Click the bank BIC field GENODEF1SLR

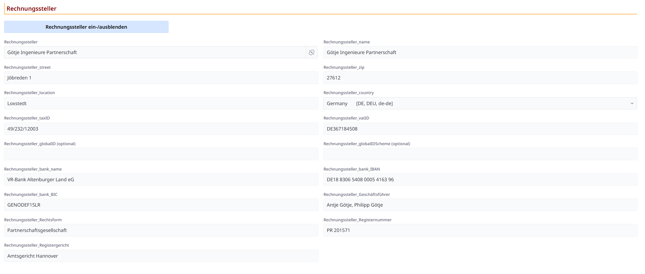(x=161, y=205)
